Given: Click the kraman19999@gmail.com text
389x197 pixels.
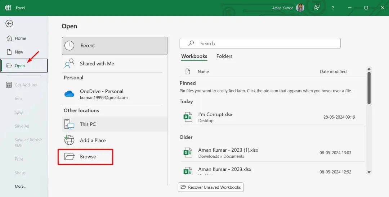Looking at the screenshot, I should pos(104,98).
